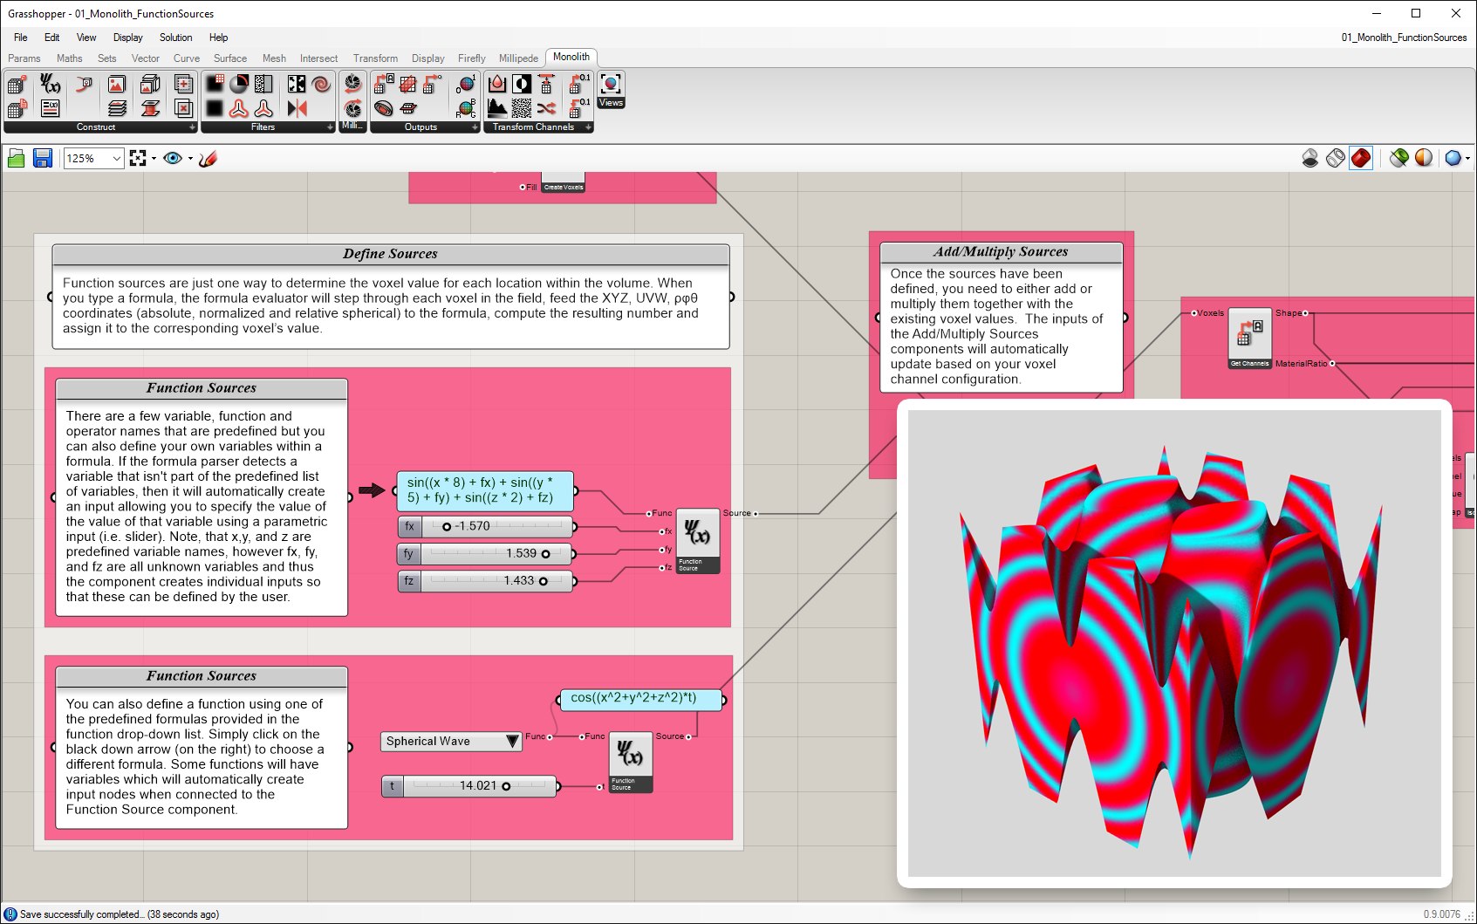Viewport: 1477px width, 924px height.
Task: Select the half black-white contrast circle icon
Action: 522,85
